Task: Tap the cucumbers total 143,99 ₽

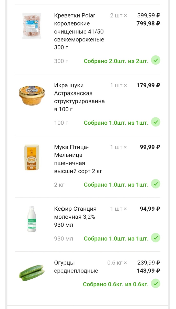Action: tap(148, 271)
